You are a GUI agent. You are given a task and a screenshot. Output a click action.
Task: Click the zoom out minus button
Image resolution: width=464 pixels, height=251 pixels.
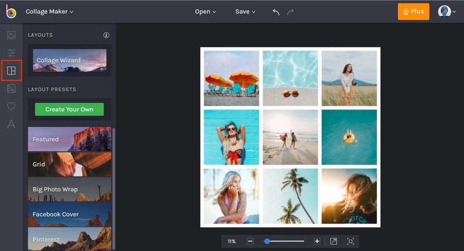point(250,241)
